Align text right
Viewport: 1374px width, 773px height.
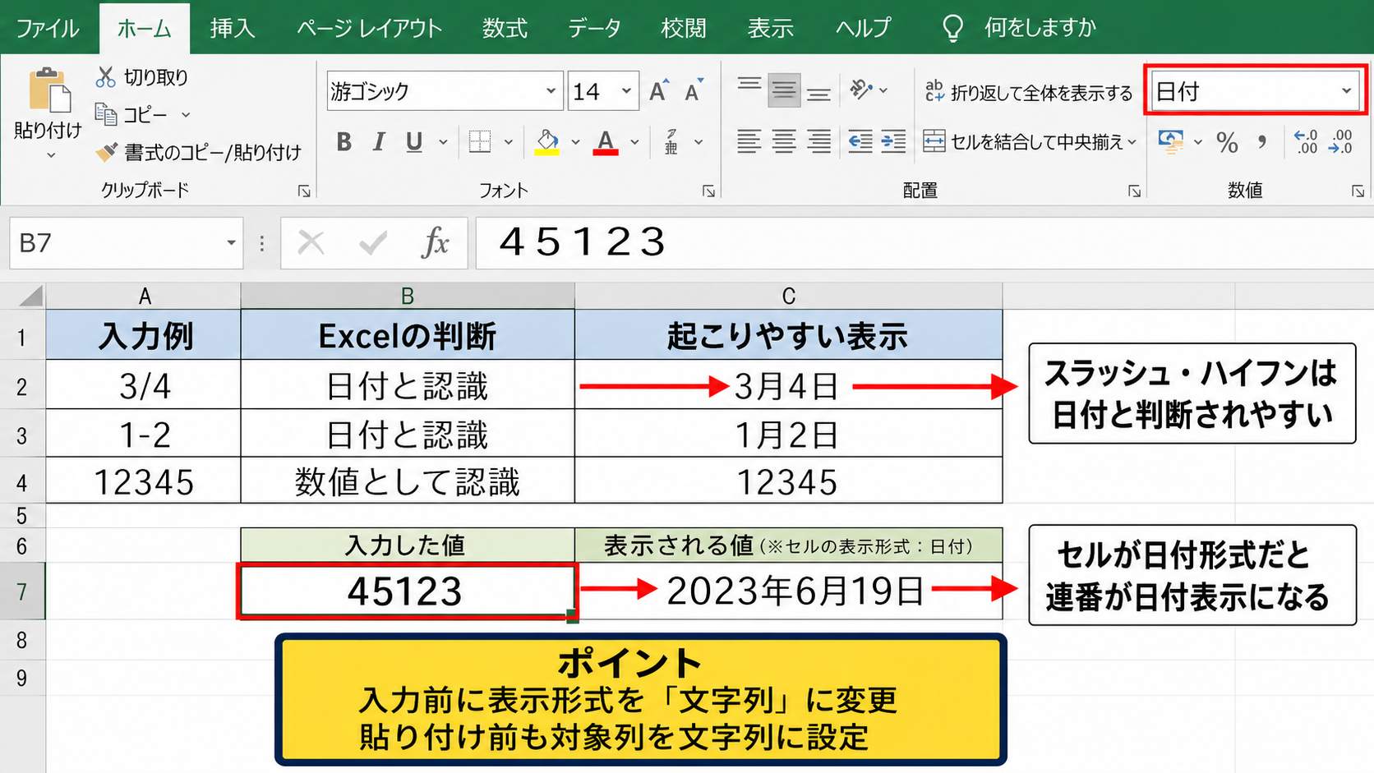pos(818,141)
